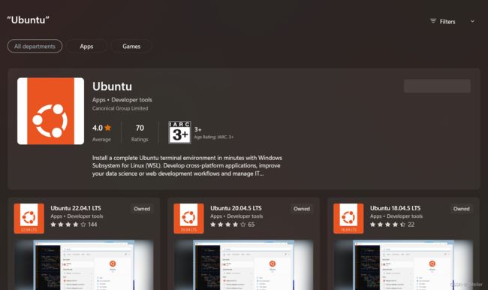Click the star rating with 65 reviews
Viewport: 488px width, 290px height.
[x=233, y=225]
